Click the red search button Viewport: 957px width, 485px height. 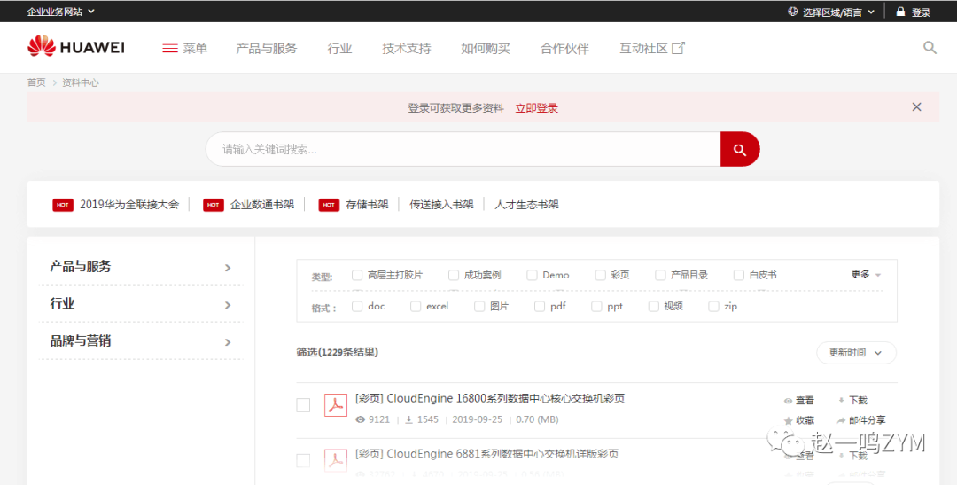point(740,149)
